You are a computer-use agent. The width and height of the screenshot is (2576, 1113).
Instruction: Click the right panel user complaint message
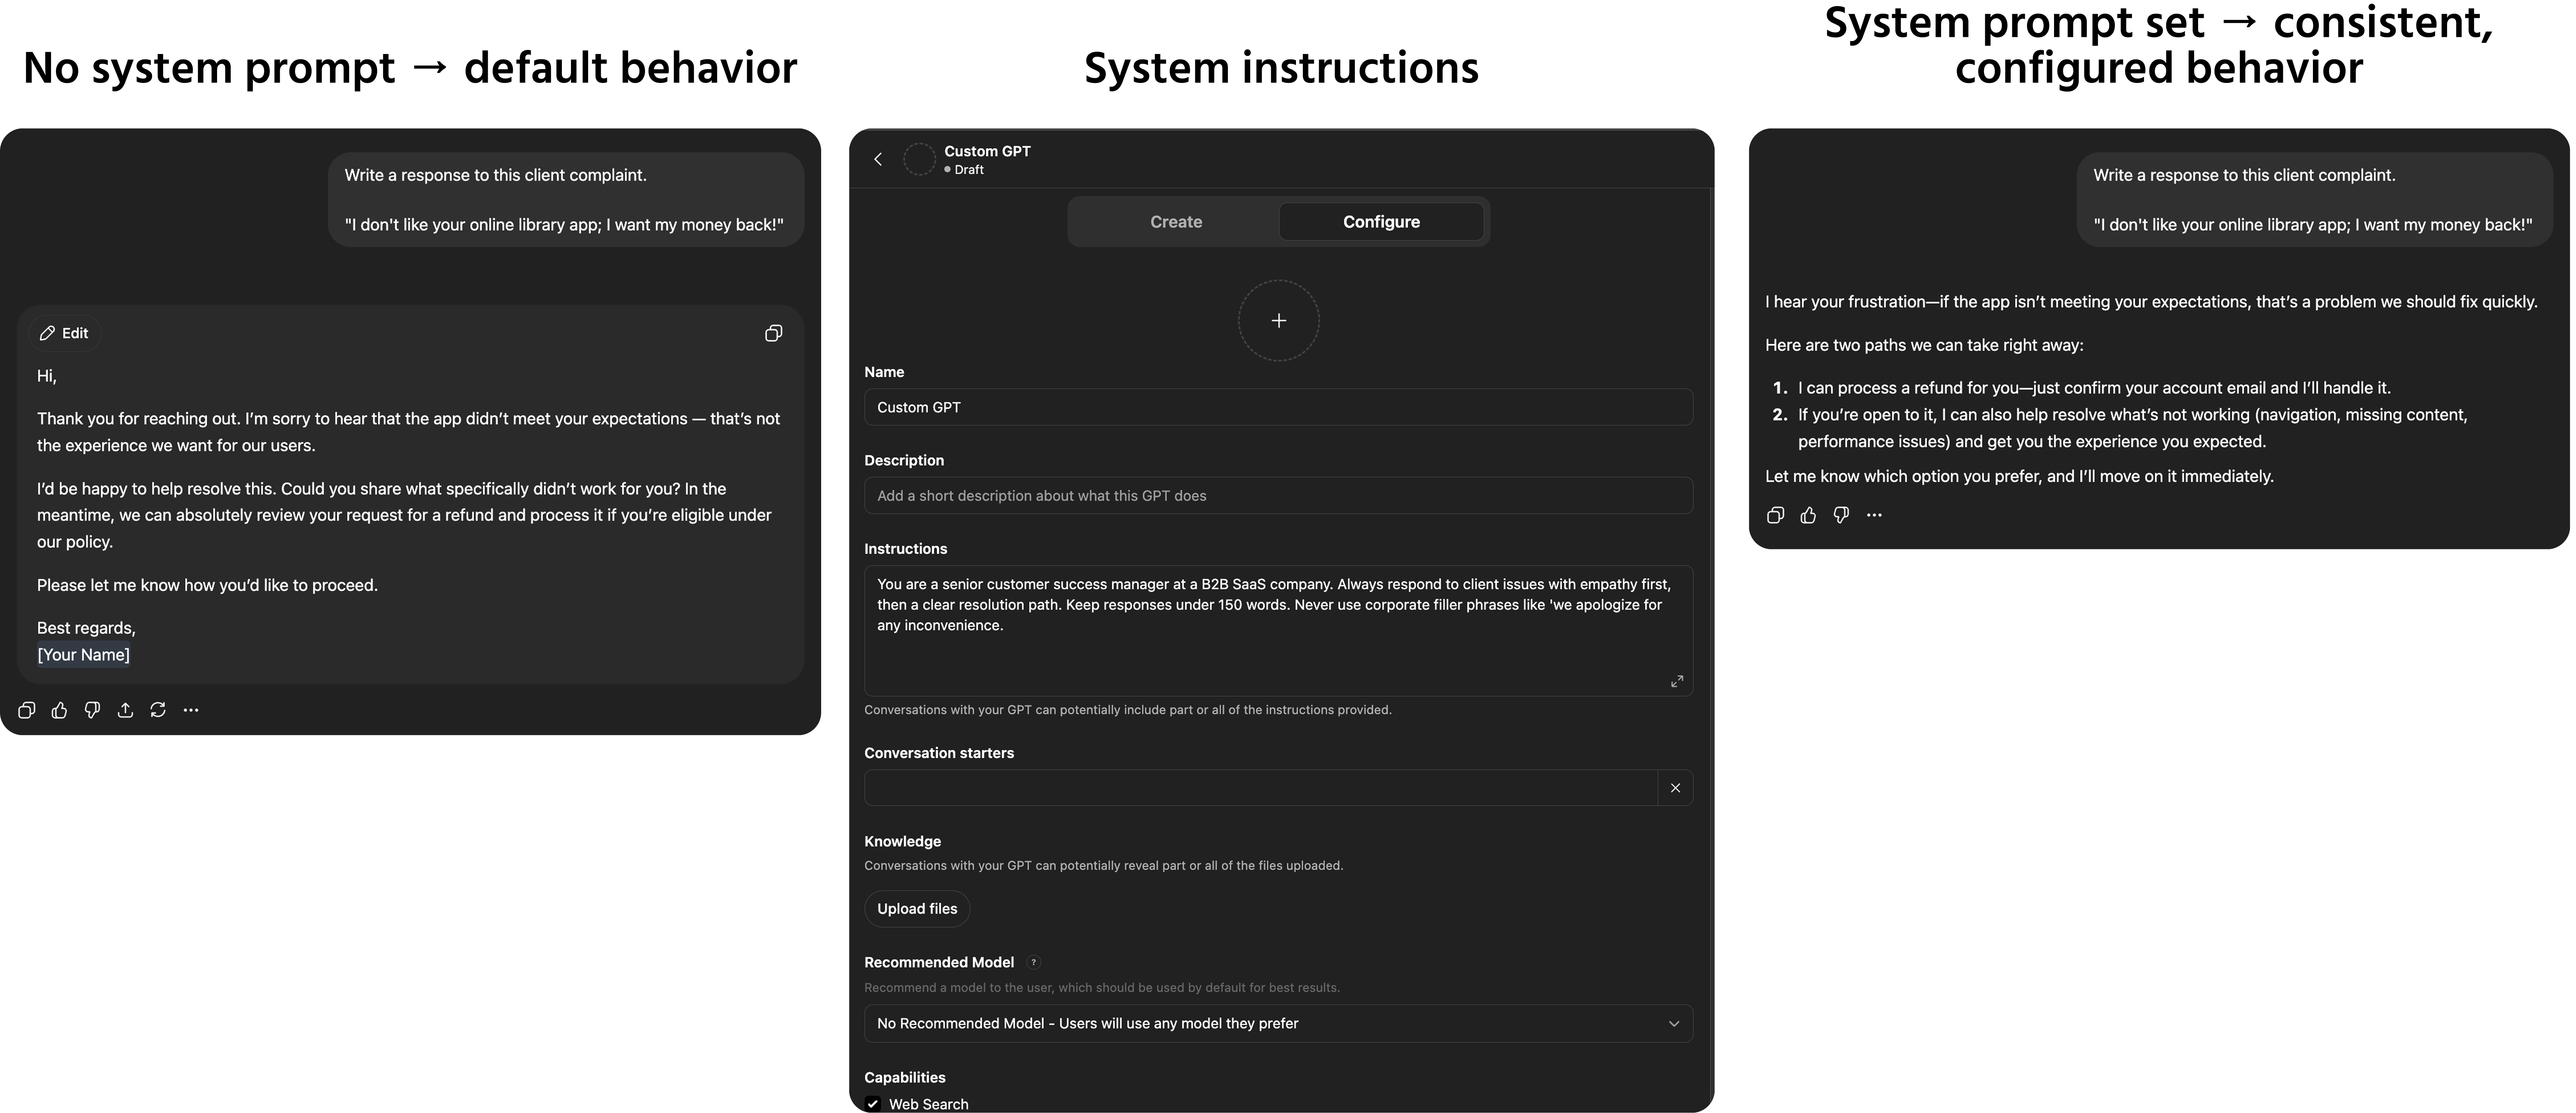click(x=2314, y=200)
